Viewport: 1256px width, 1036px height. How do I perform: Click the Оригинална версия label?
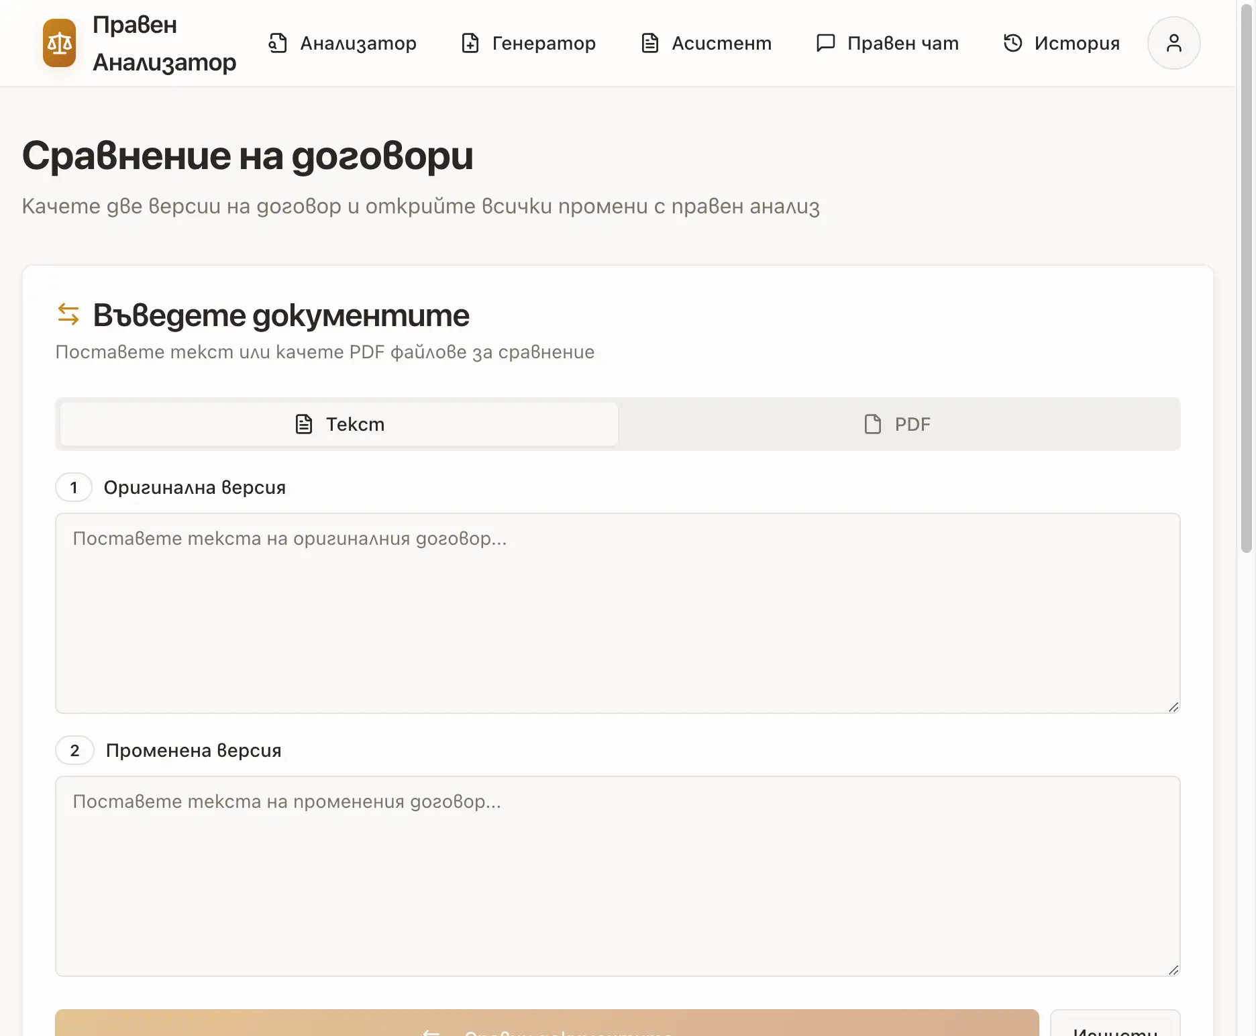pos(195,487)
